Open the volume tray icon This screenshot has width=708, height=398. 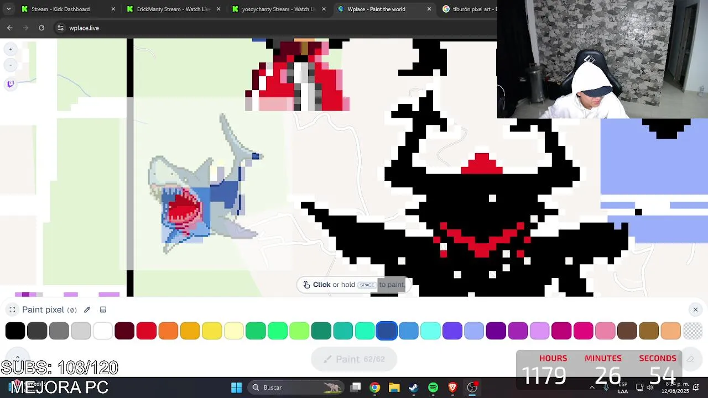click(x=650, y=387)
